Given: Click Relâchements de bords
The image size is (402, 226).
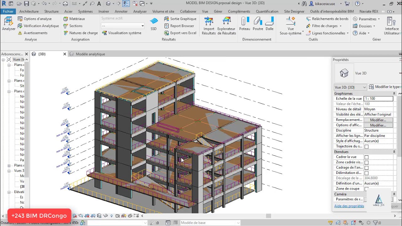Looking at the screenshot, I should coord(327,19).
